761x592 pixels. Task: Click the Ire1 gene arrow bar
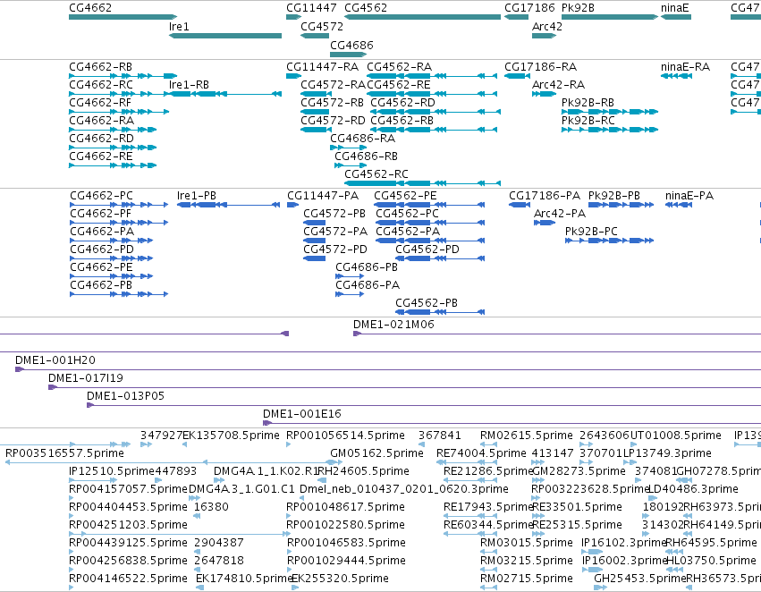[x=225, y=36]
